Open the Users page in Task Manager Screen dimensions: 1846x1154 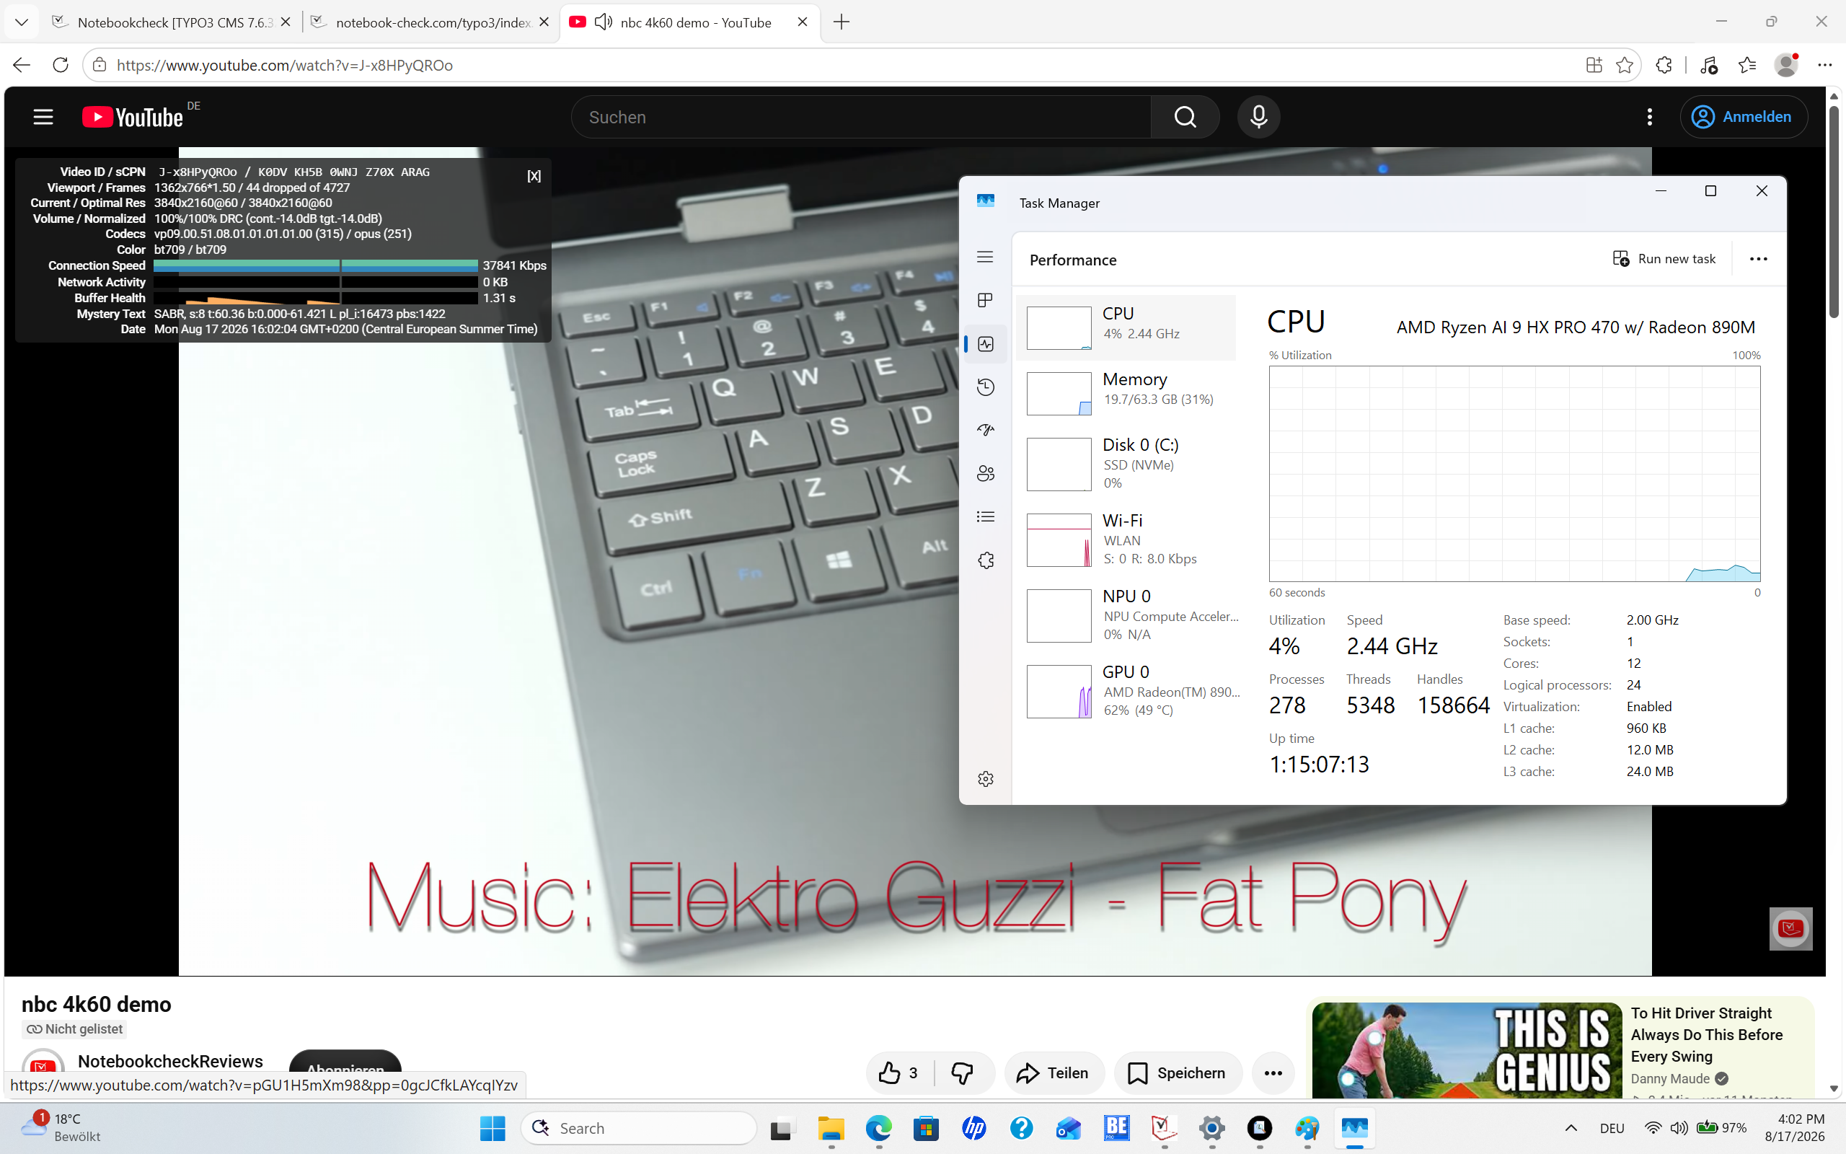tap(986, 474)
